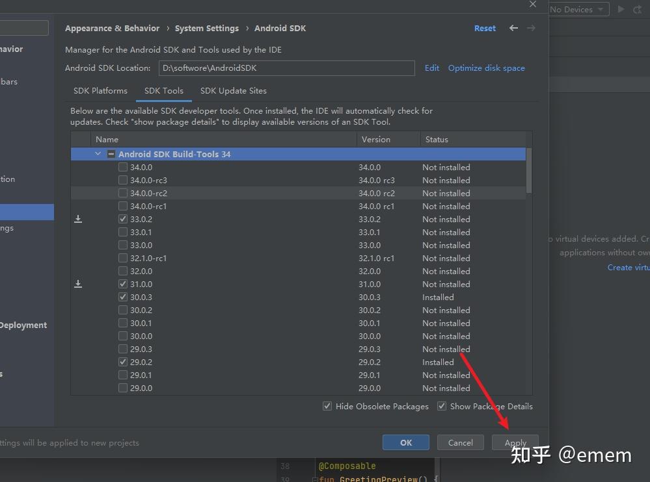
Task: Check the 34.0.0-rc2 checkbox
Action: 123,193
